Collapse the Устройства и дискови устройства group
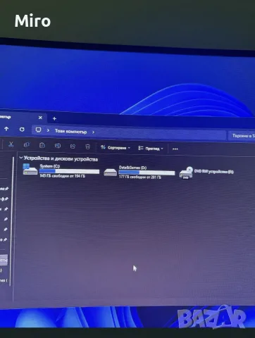The width and height of the screenshot is (255, 338). [21, 158]
